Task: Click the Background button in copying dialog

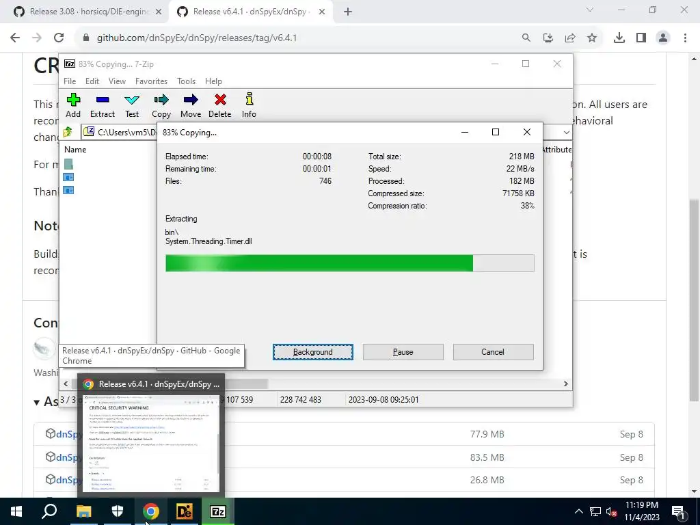Action: [313, 352]
